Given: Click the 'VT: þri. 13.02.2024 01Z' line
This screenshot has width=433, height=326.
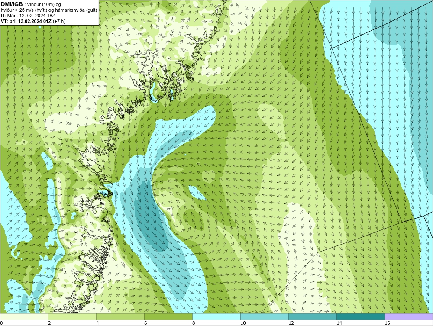Looking at the screenshot, I should pos(26,21).
